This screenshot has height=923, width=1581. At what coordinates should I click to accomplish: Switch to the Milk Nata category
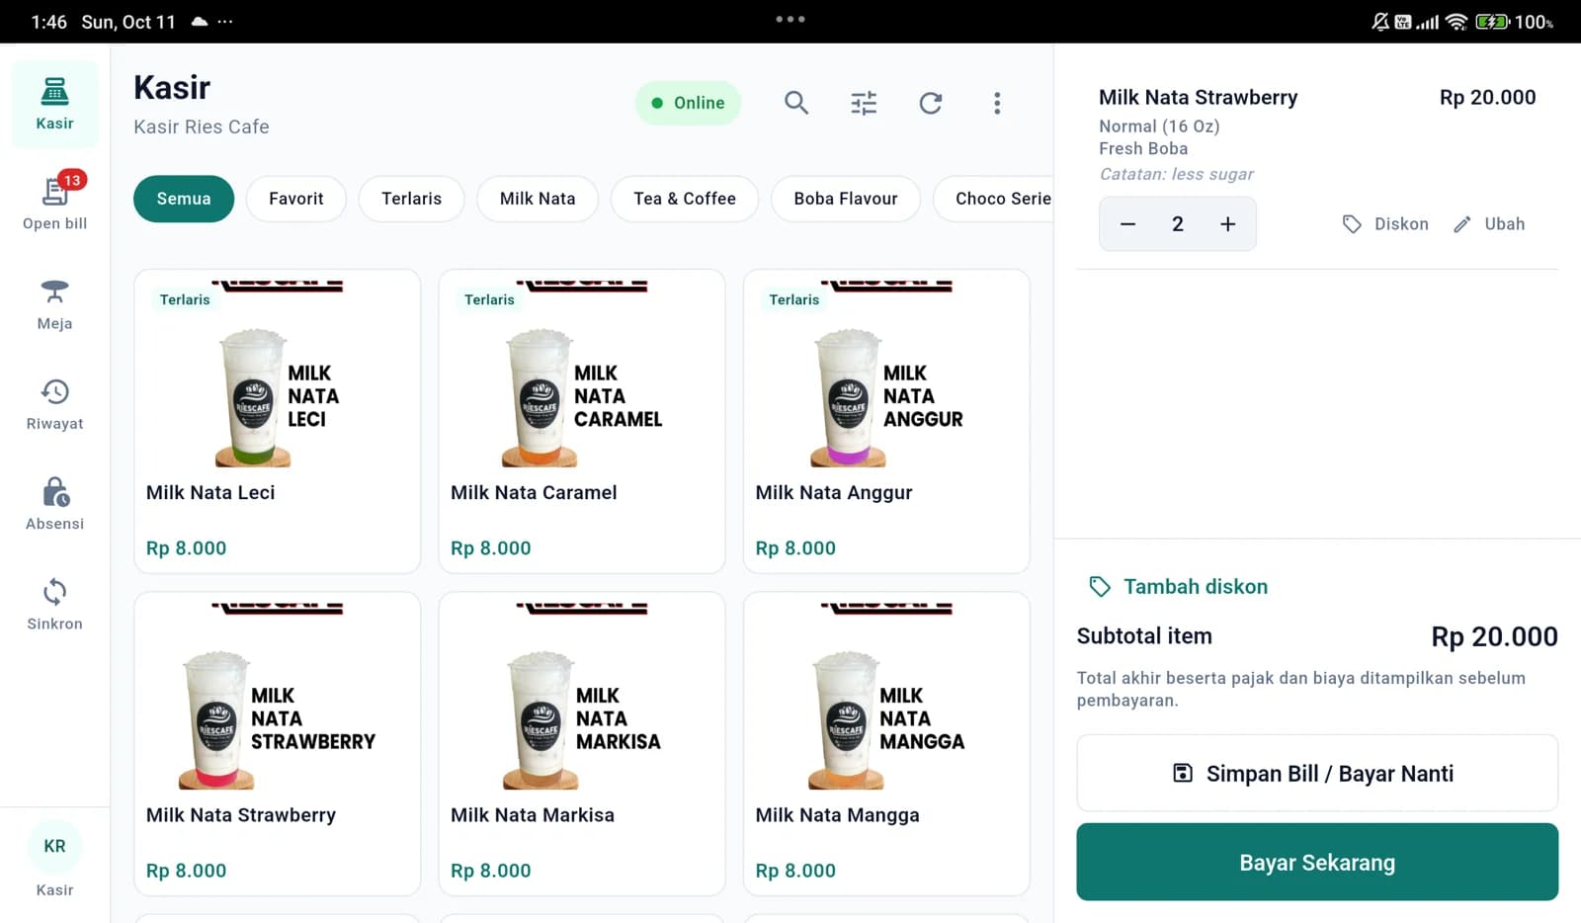(x=538, y=199)
